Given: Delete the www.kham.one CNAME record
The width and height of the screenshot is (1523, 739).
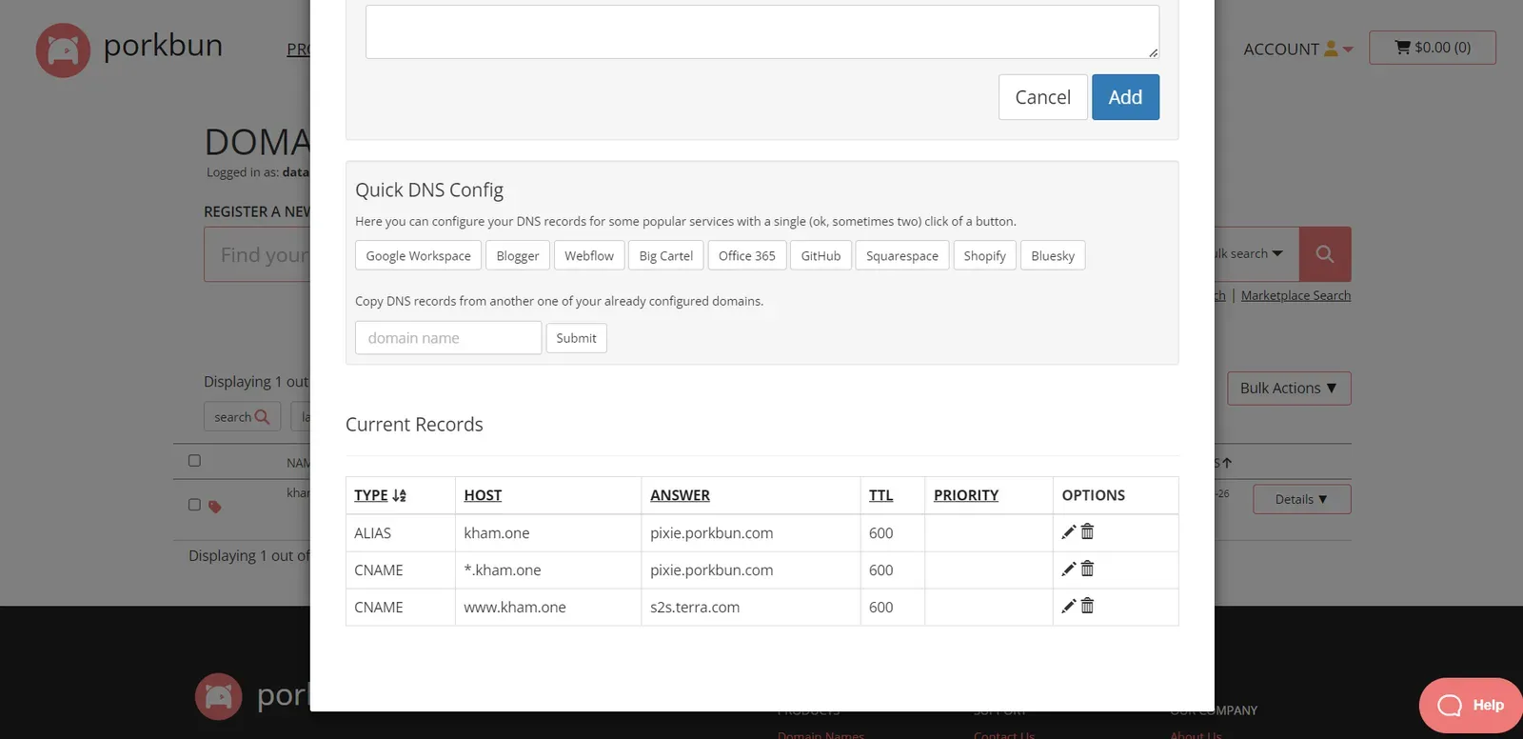Looking at the screenshot, I should point(1087,606).
